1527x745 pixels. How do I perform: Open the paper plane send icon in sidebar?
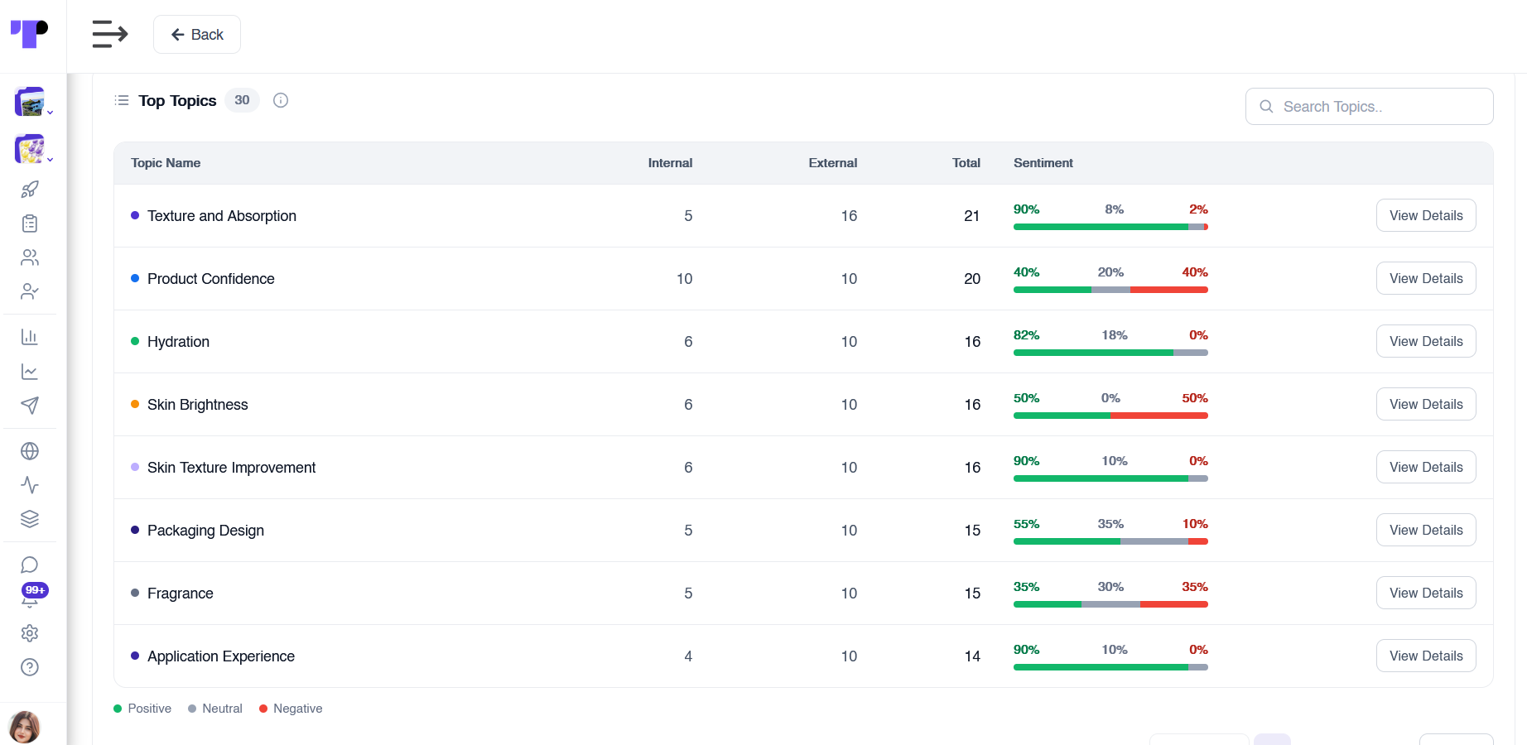[x=30, y=406]
